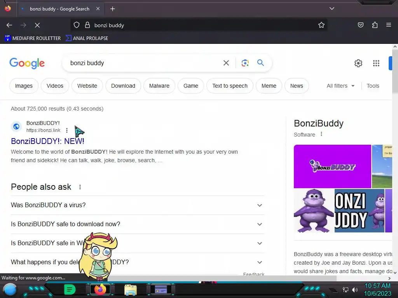Open a new tab with the plus button

[x=112, y=9]
